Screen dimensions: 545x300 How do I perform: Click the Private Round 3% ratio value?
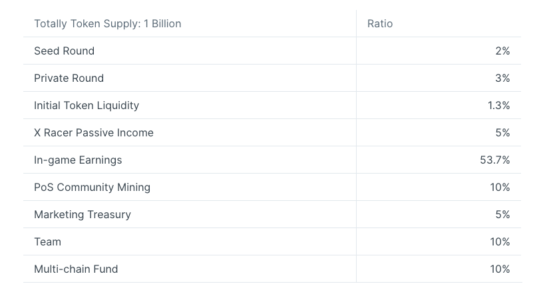click(x=502, y=78)
